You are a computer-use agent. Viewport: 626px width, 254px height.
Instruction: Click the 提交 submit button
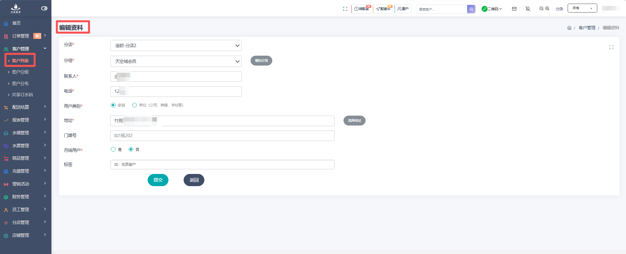pyautogui.click(x=158, y=180)
